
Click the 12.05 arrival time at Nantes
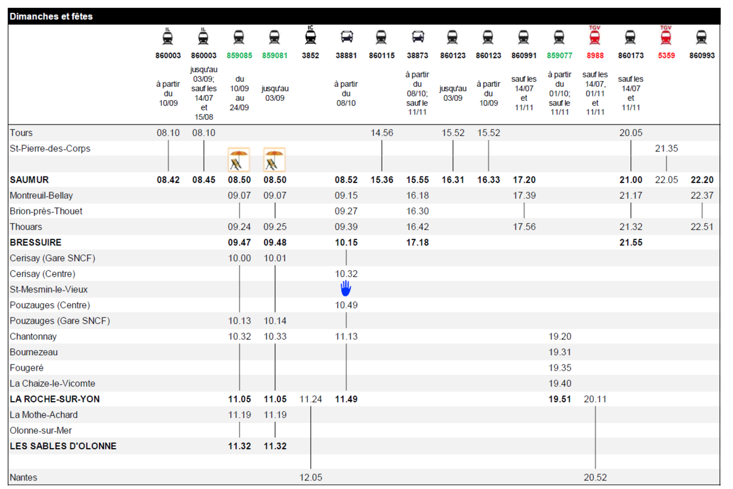[310, 477]
